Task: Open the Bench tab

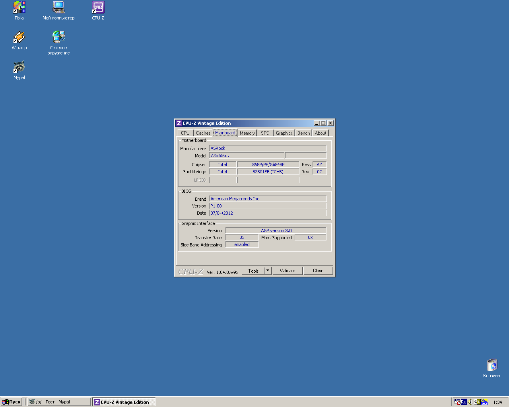Action: (x=304, y=133)
